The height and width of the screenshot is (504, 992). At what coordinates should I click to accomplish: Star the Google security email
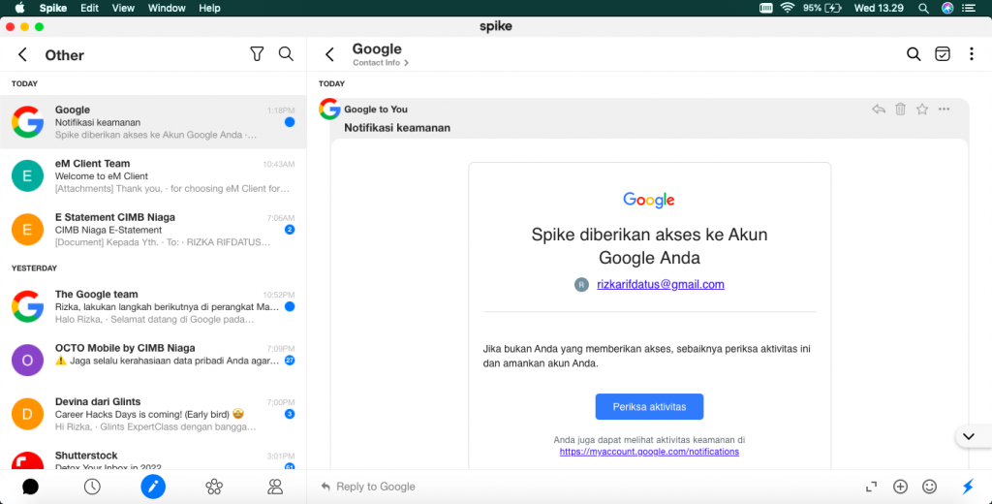click(922, 110)
